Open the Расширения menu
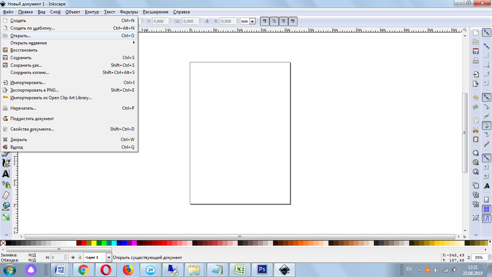Image resolution: width=492 pixels, height=277 pixels. [155, 12]
